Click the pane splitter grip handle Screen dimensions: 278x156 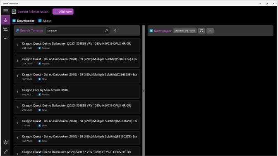coord(144,91)
